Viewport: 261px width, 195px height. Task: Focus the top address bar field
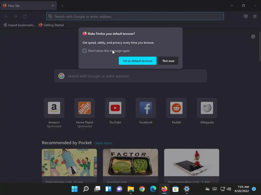tap(135, 17)
